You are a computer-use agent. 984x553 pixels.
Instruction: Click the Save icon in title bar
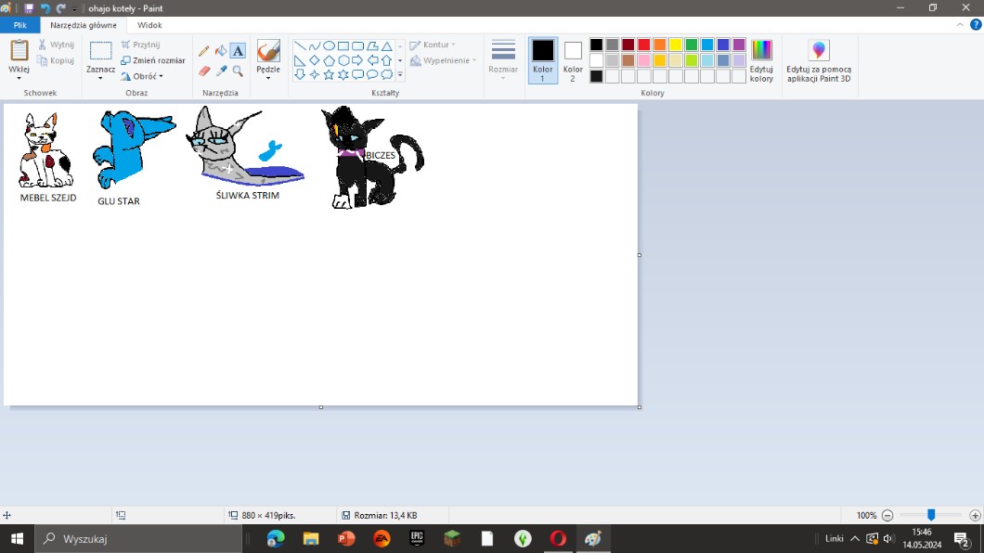pyautogui.click(x=29, y=8)
